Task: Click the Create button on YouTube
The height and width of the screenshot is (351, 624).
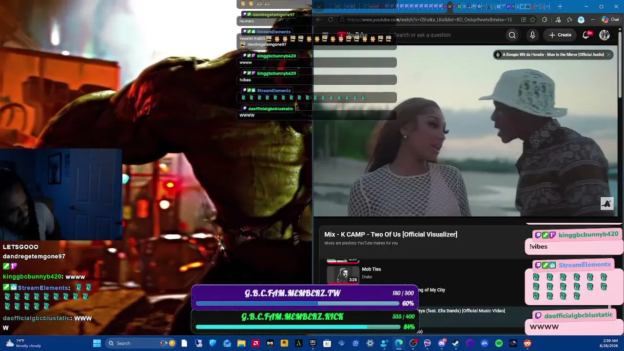Action: tap(560, 35)
